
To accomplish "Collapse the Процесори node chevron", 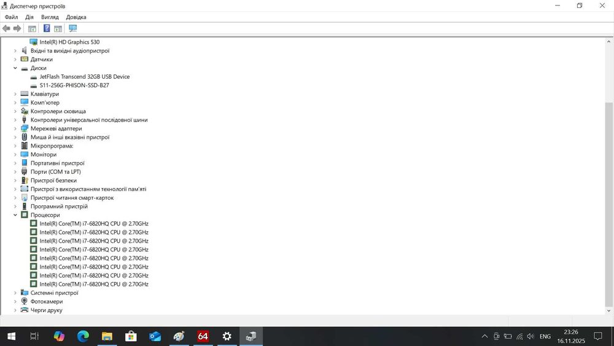I will point(15,214).
